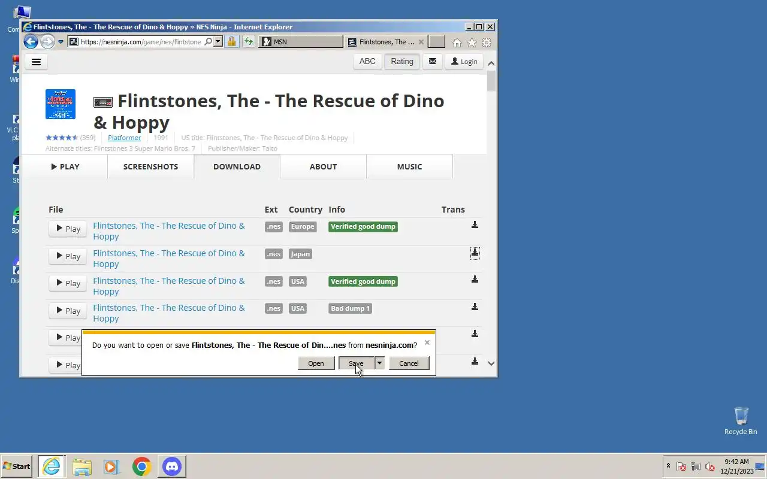This screenshot has width=767, height=479.
Task: Open the MUSIC tab
Action: point(409,166)
